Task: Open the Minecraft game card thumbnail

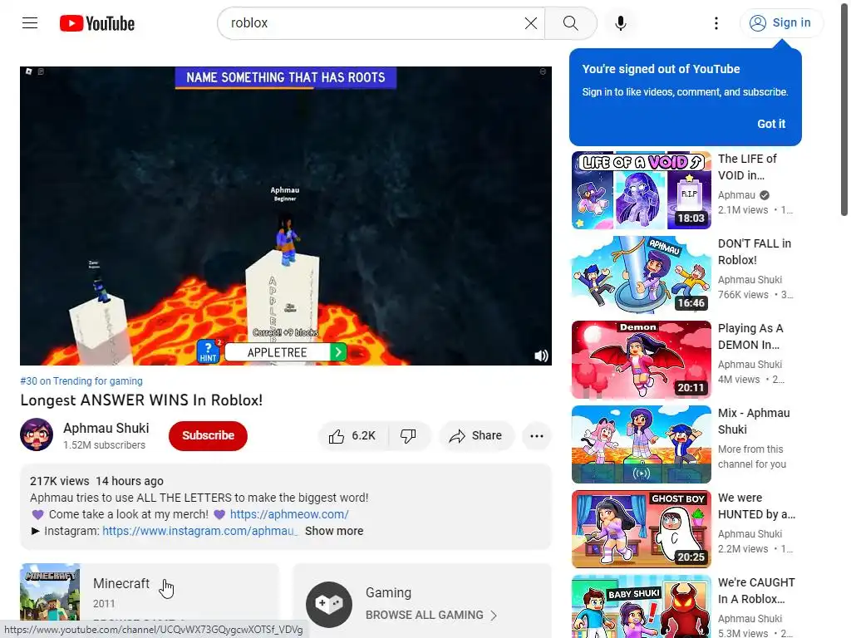Action: [50, 591]
